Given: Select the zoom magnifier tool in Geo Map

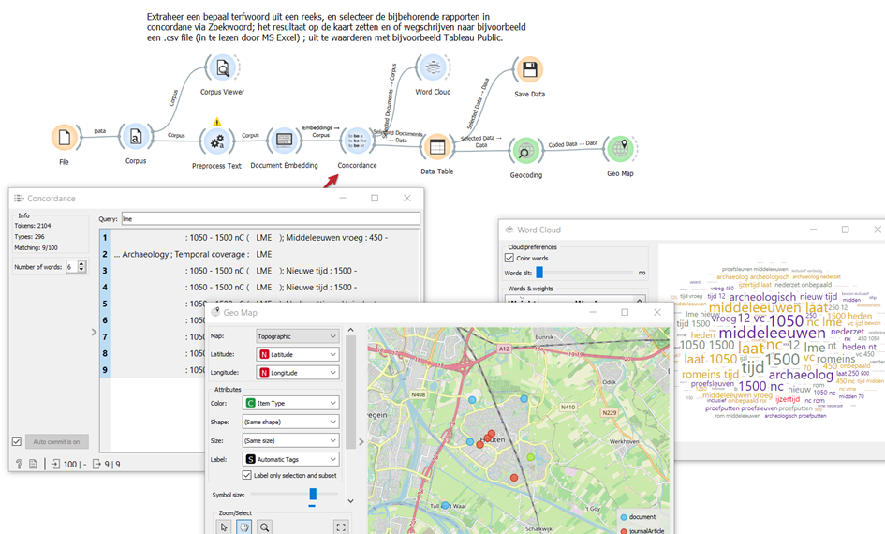Looking at the screenshot, I should pos(265,527).
